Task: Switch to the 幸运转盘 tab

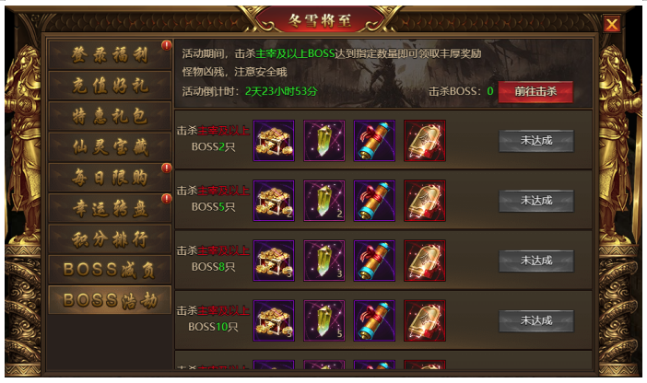Action: tap(110, 208)
